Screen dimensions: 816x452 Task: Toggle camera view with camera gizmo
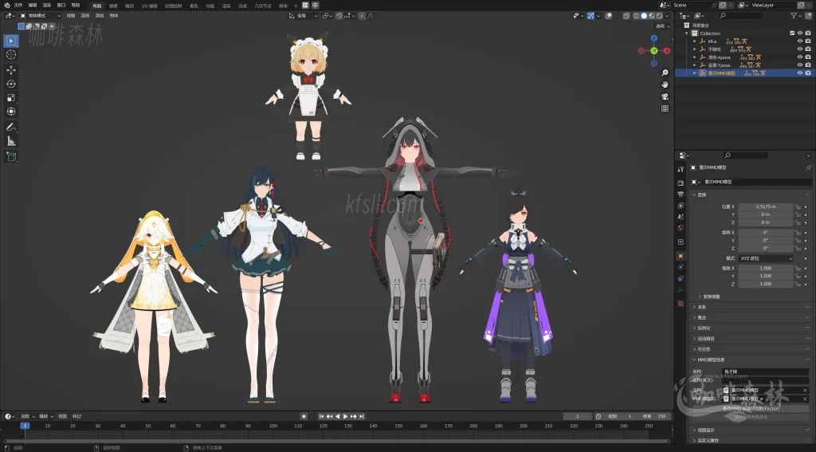(665, 96)
